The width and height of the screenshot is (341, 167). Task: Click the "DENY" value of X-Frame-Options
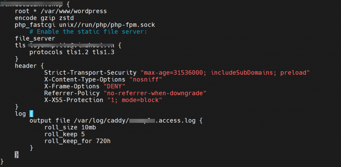click(114, 86)
